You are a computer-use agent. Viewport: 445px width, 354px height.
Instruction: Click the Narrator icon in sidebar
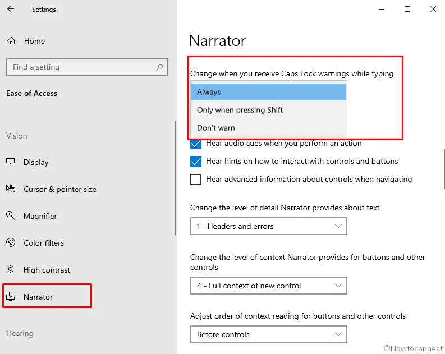pyautogui.click(x=11, y=296)
